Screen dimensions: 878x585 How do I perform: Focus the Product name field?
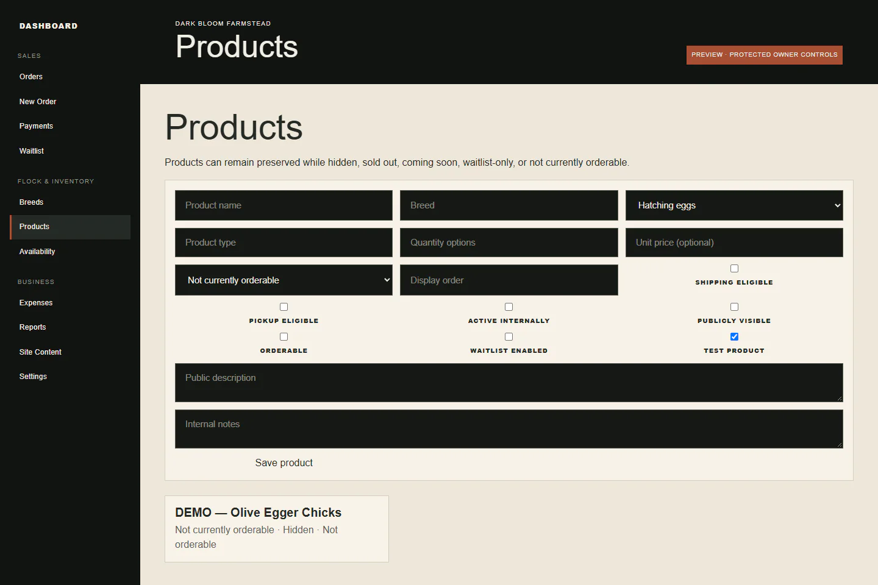click(284, 205)
